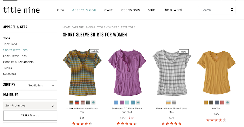Remove the Sun-Protective filter with X
The width and height of the screenshot is (244, 127).
tap(53, 106)
